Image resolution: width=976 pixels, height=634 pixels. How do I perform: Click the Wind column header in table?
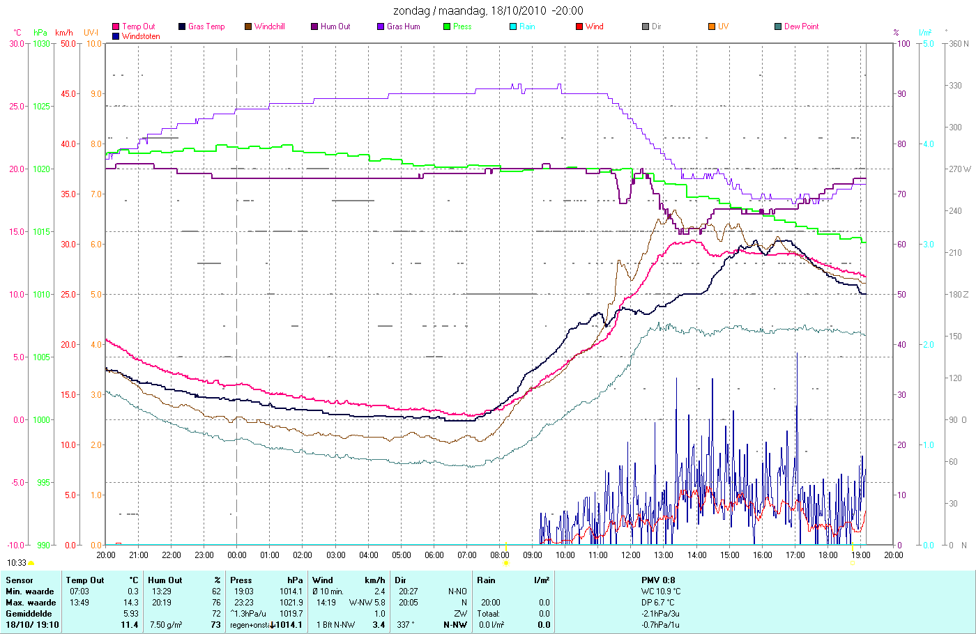point(323,580)
